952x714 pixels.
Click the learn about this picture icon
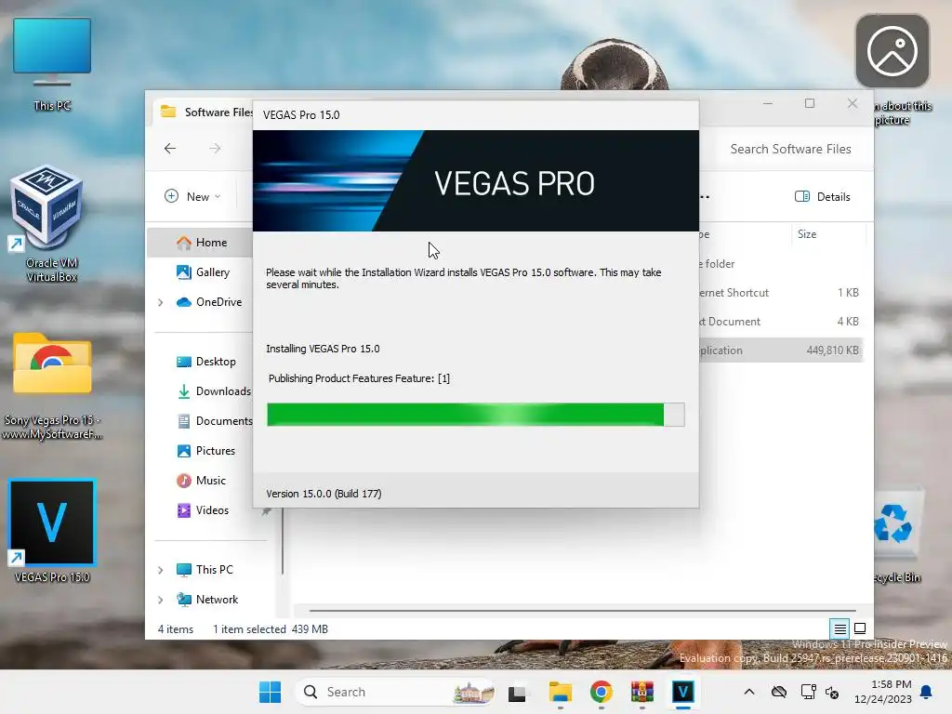coord(892,51)
